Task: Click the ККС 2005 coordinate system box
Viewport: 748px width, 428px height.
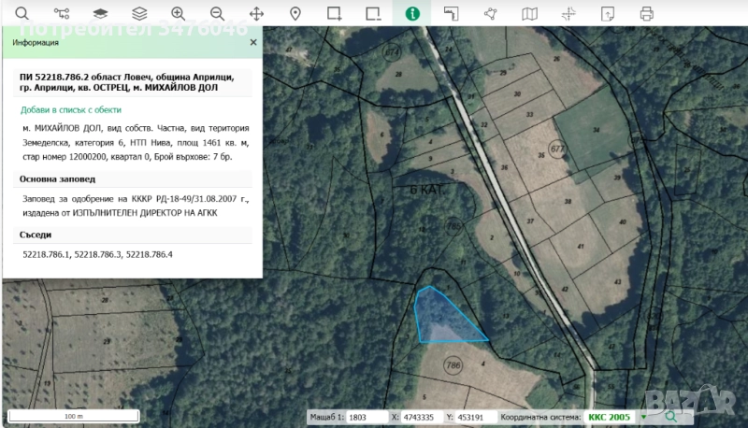Action: [609, 417]
